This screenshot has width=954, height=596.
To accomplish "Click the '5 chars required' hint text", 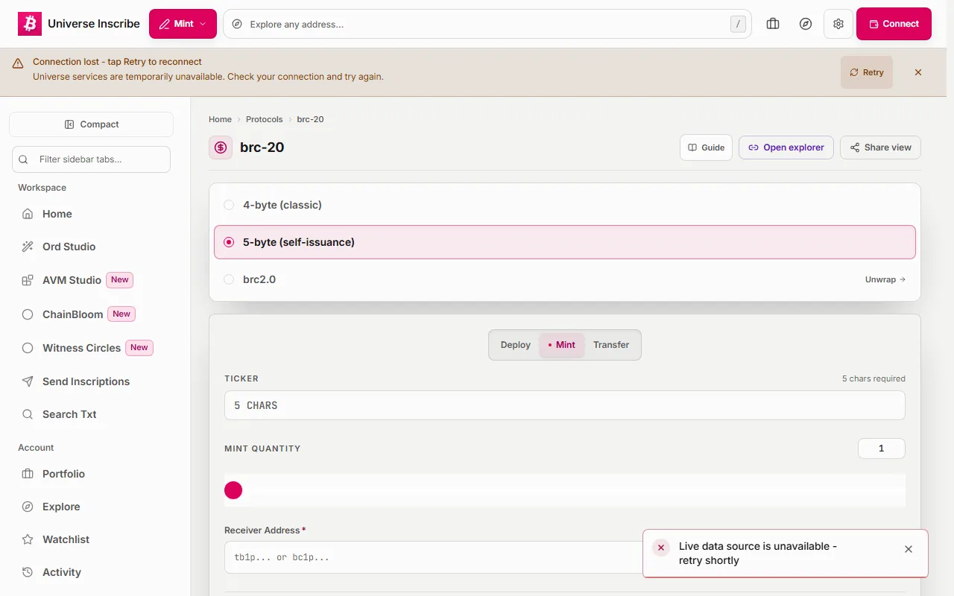I will [x=874, y=378].
